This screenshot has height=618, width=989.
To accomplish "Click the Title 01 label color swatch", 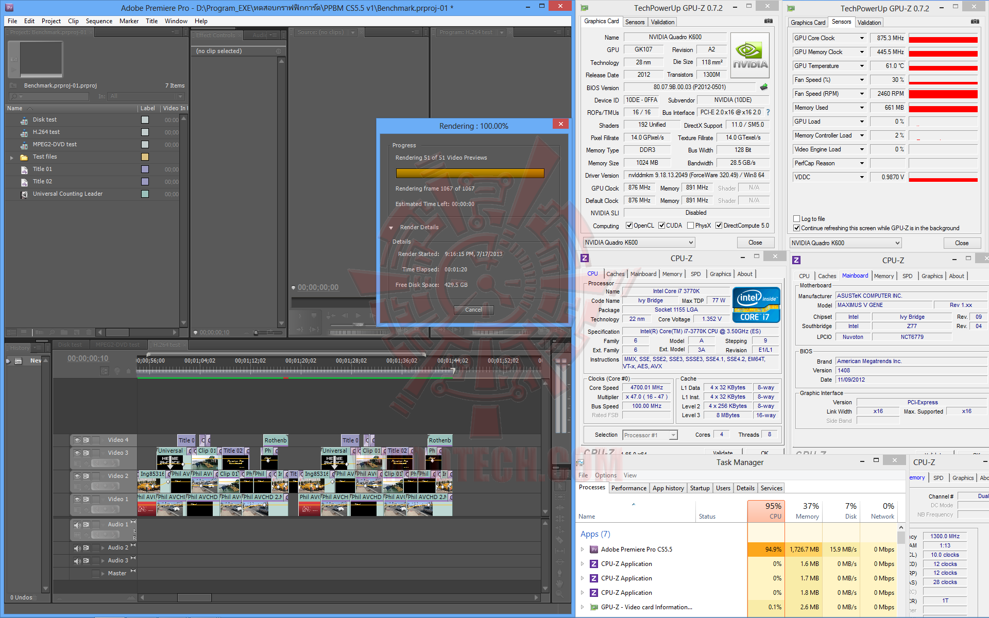I will click(x=145, y=169).
